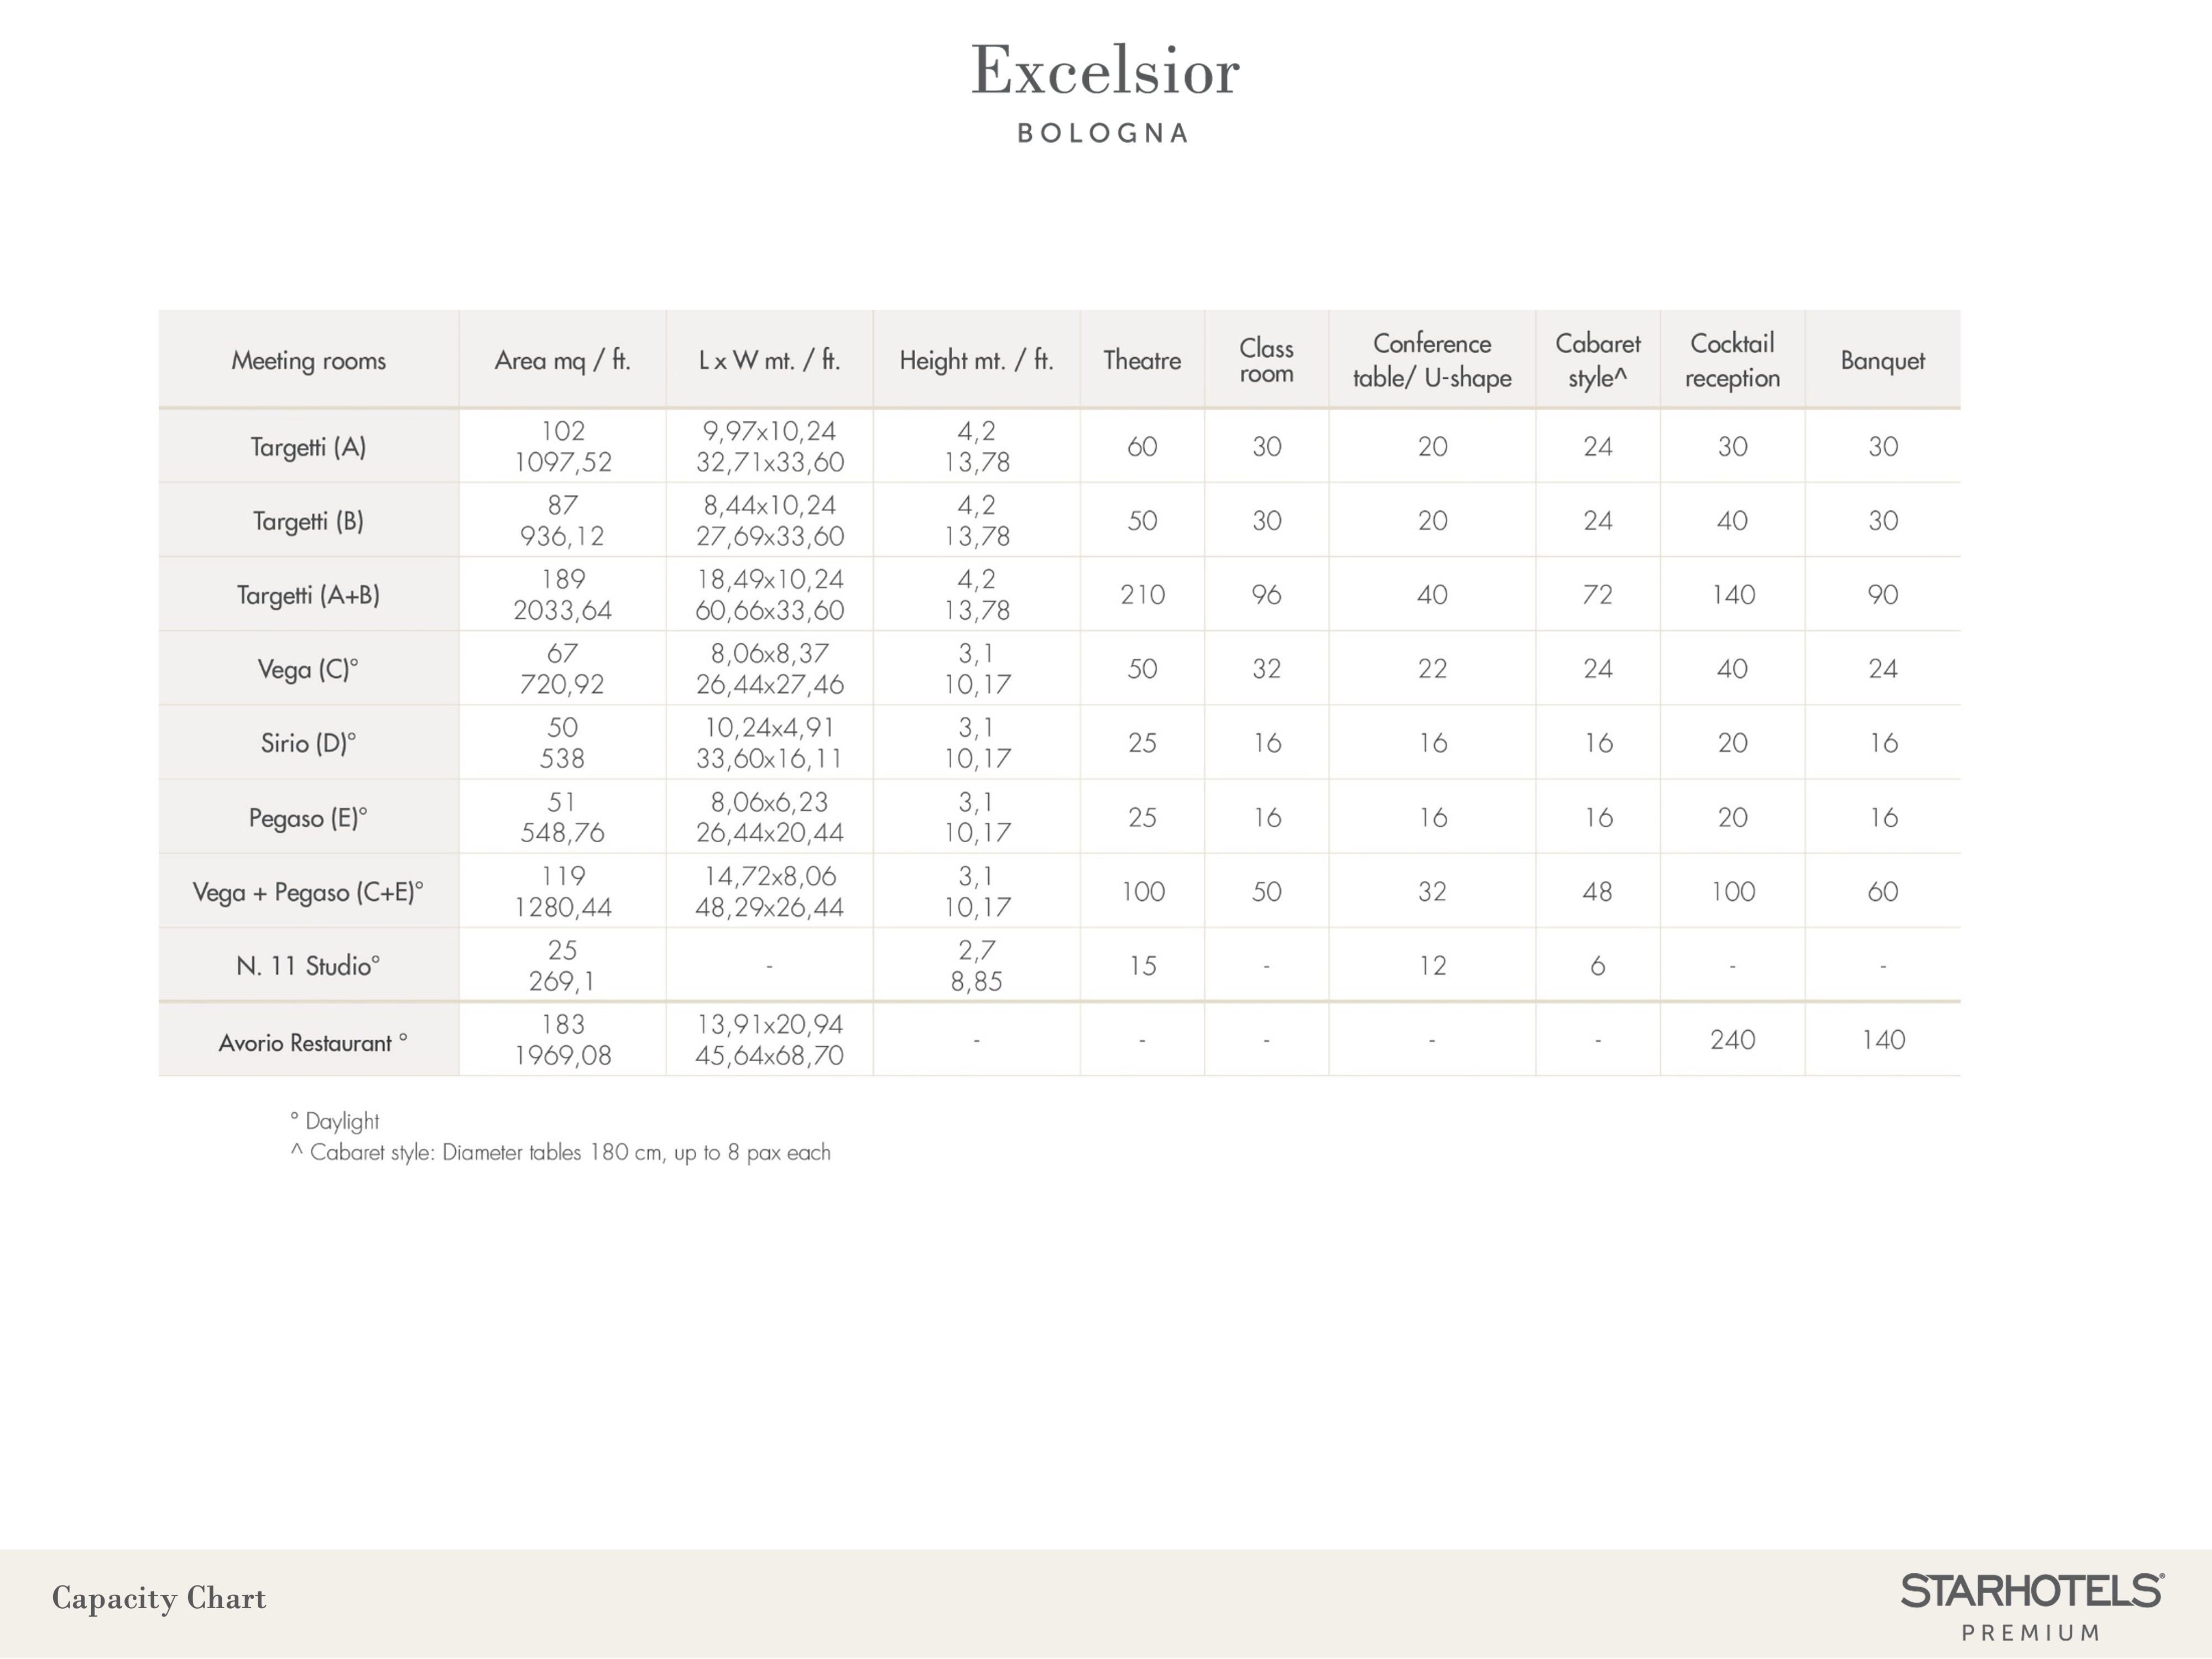Viewport: 2212px width, 1659px height.
Task: Click area cell 189 / 2033,64
Action: coord(562,595)
